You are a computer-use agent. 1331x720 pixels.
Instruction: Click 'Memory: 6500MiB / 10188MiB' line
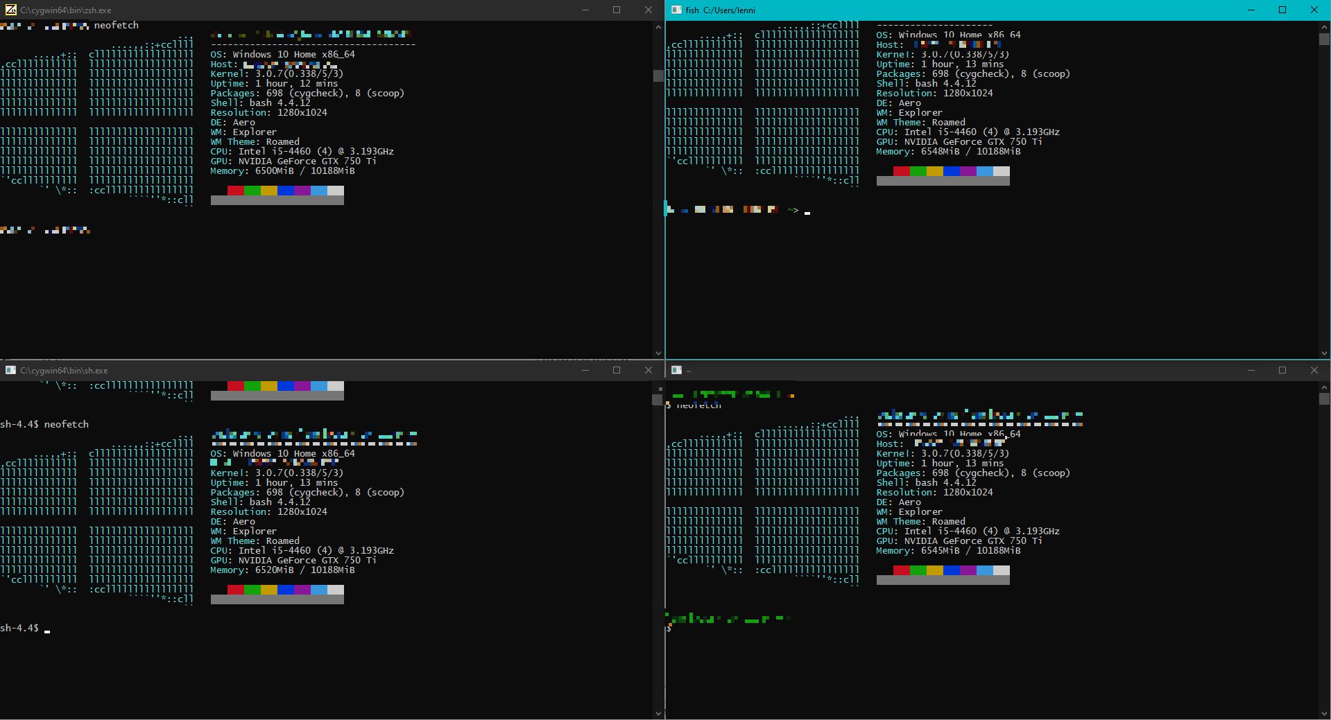pyautogui.click(x=282, y=170)
